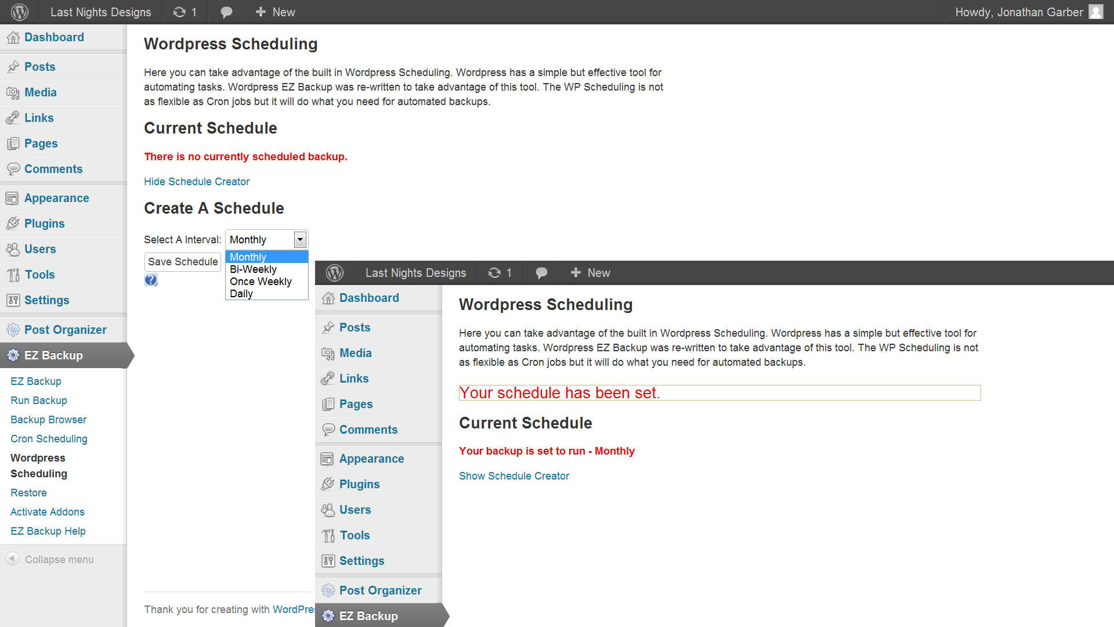1114x627 pixels.
Task: Open the EZ Backup submenu item
Action: click(x=36, y=381)
